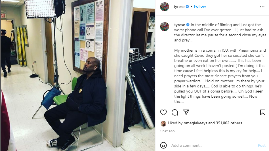269x151 pixels.
Task: Share post using paper plane icon
Action: coord(186,112)
